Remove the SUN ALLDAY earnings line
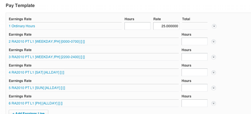Viewport: 251px width, 114px height. pos(213,88)
